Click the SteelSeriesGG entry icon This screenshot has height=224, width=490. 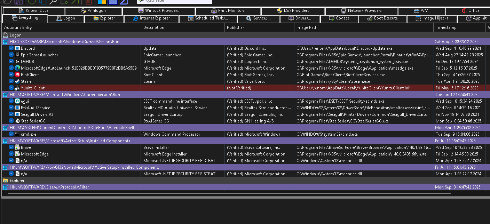17,121
